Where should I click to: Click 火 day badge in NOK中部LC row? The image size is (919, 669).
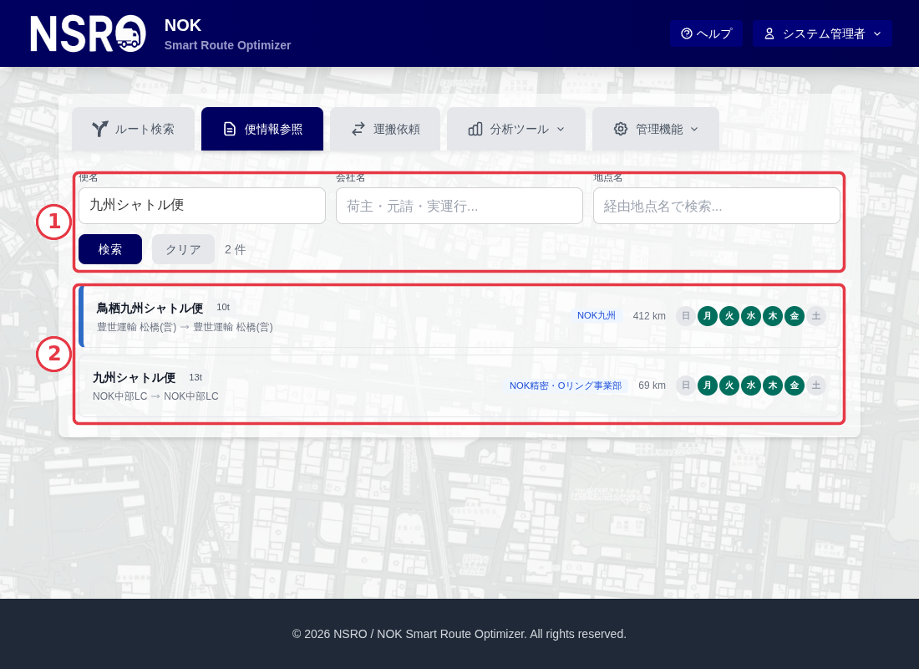[x=729, y=386]
